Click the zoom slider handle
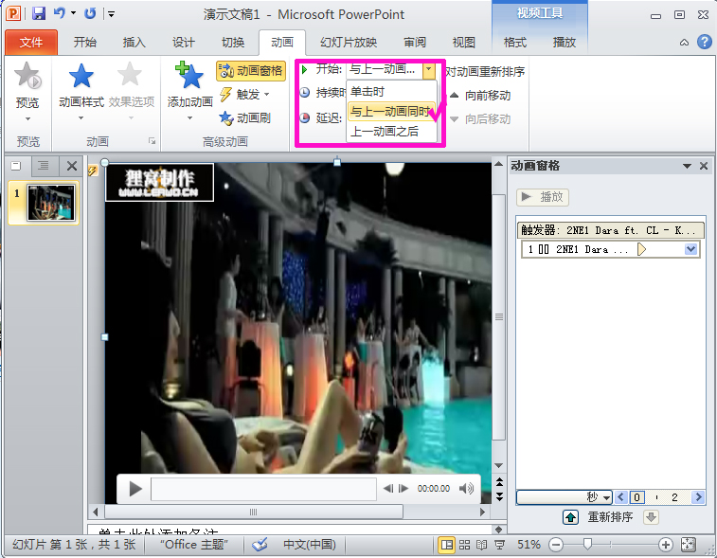 click(587, 544)
